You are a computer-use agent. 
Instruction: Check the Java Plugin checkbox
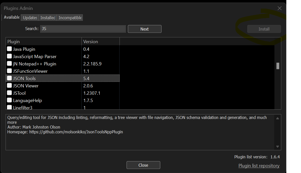coord(9,48)
